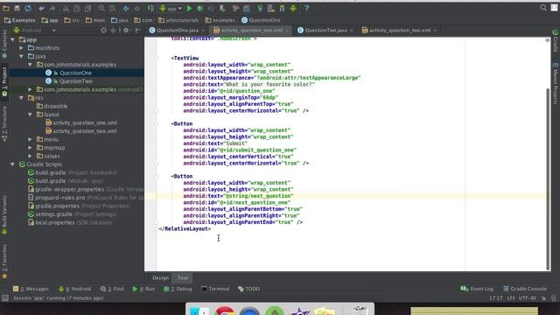Click the lock icon in status bar

543,297
